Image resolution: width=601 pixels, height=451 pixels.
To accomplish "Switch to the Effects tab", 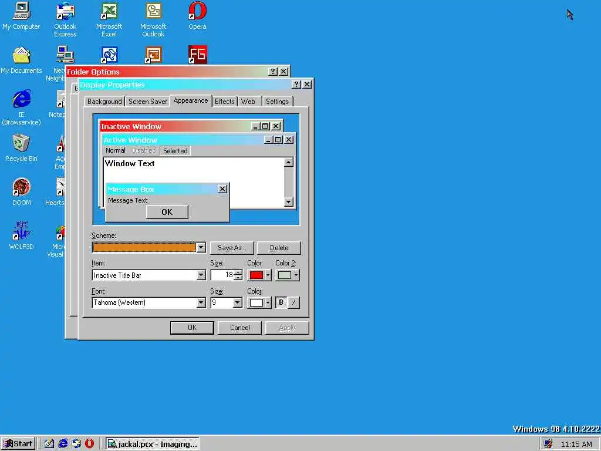I will 225,102.
